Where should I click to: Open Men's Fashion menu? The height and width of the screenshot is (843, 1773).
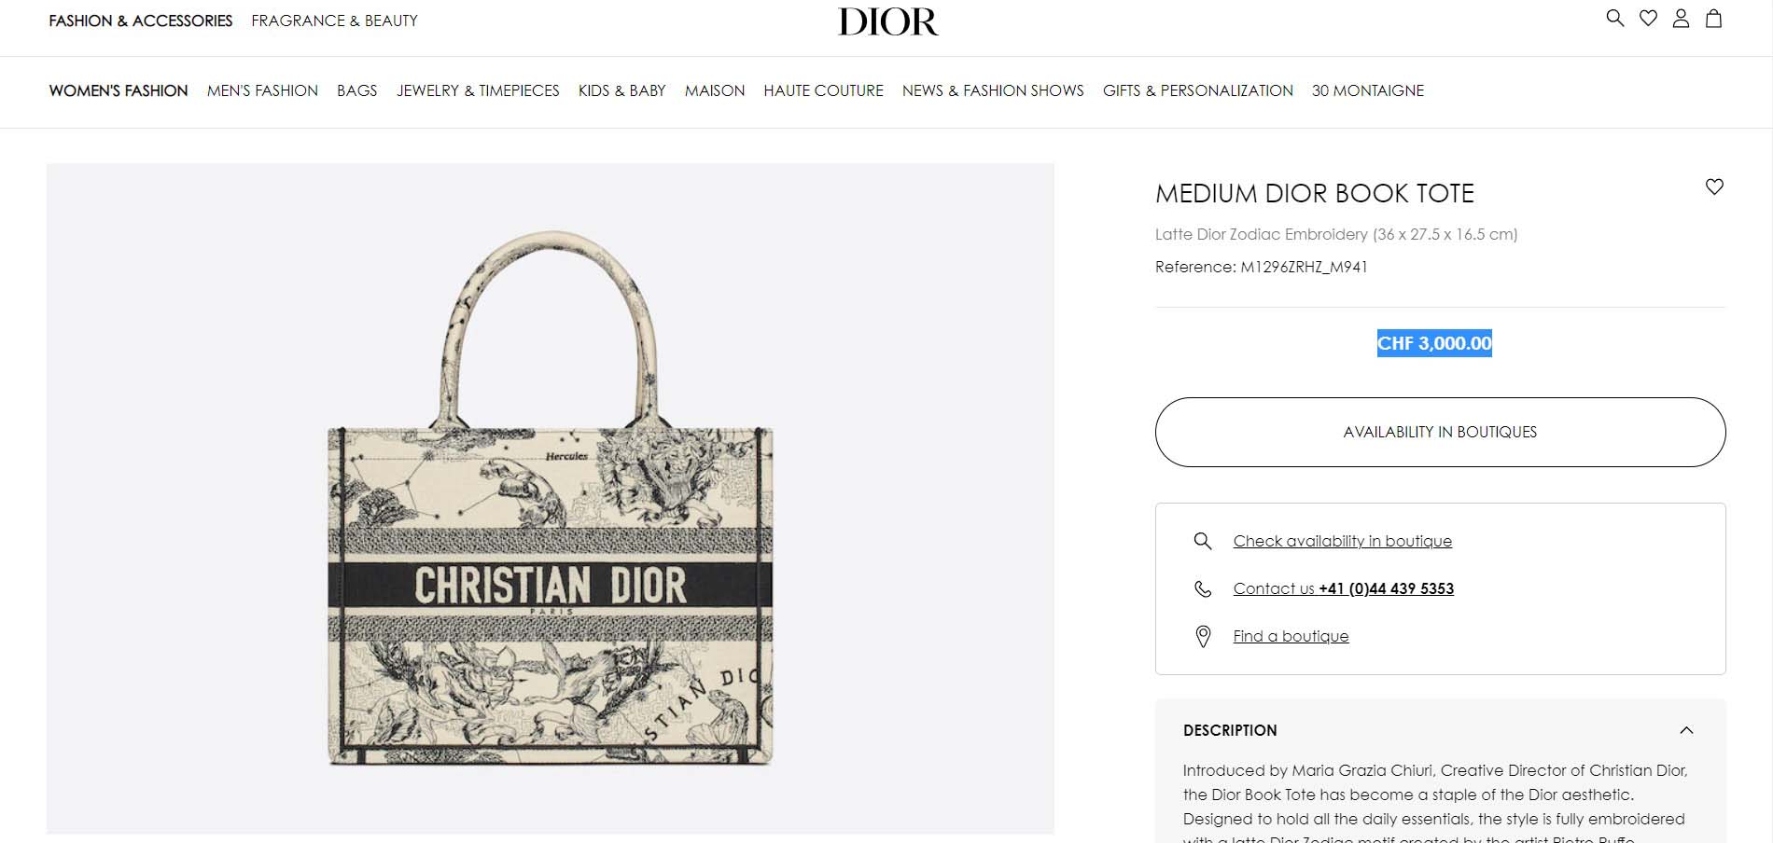(x=262, y=90)
